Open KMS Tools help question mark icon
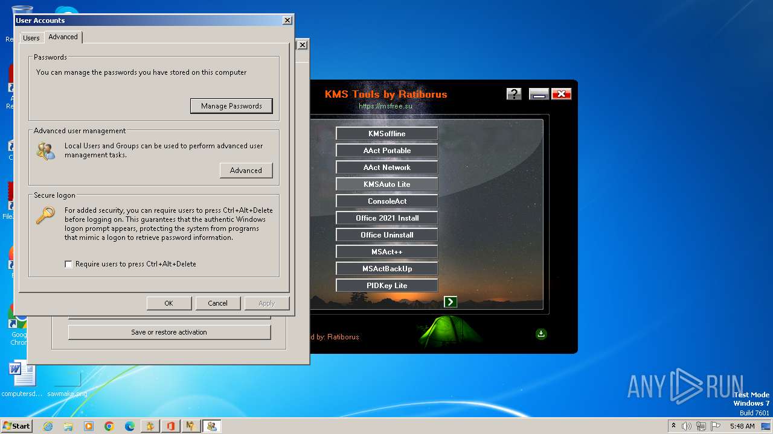The image size is (773, 434). [x=514, y=93]
